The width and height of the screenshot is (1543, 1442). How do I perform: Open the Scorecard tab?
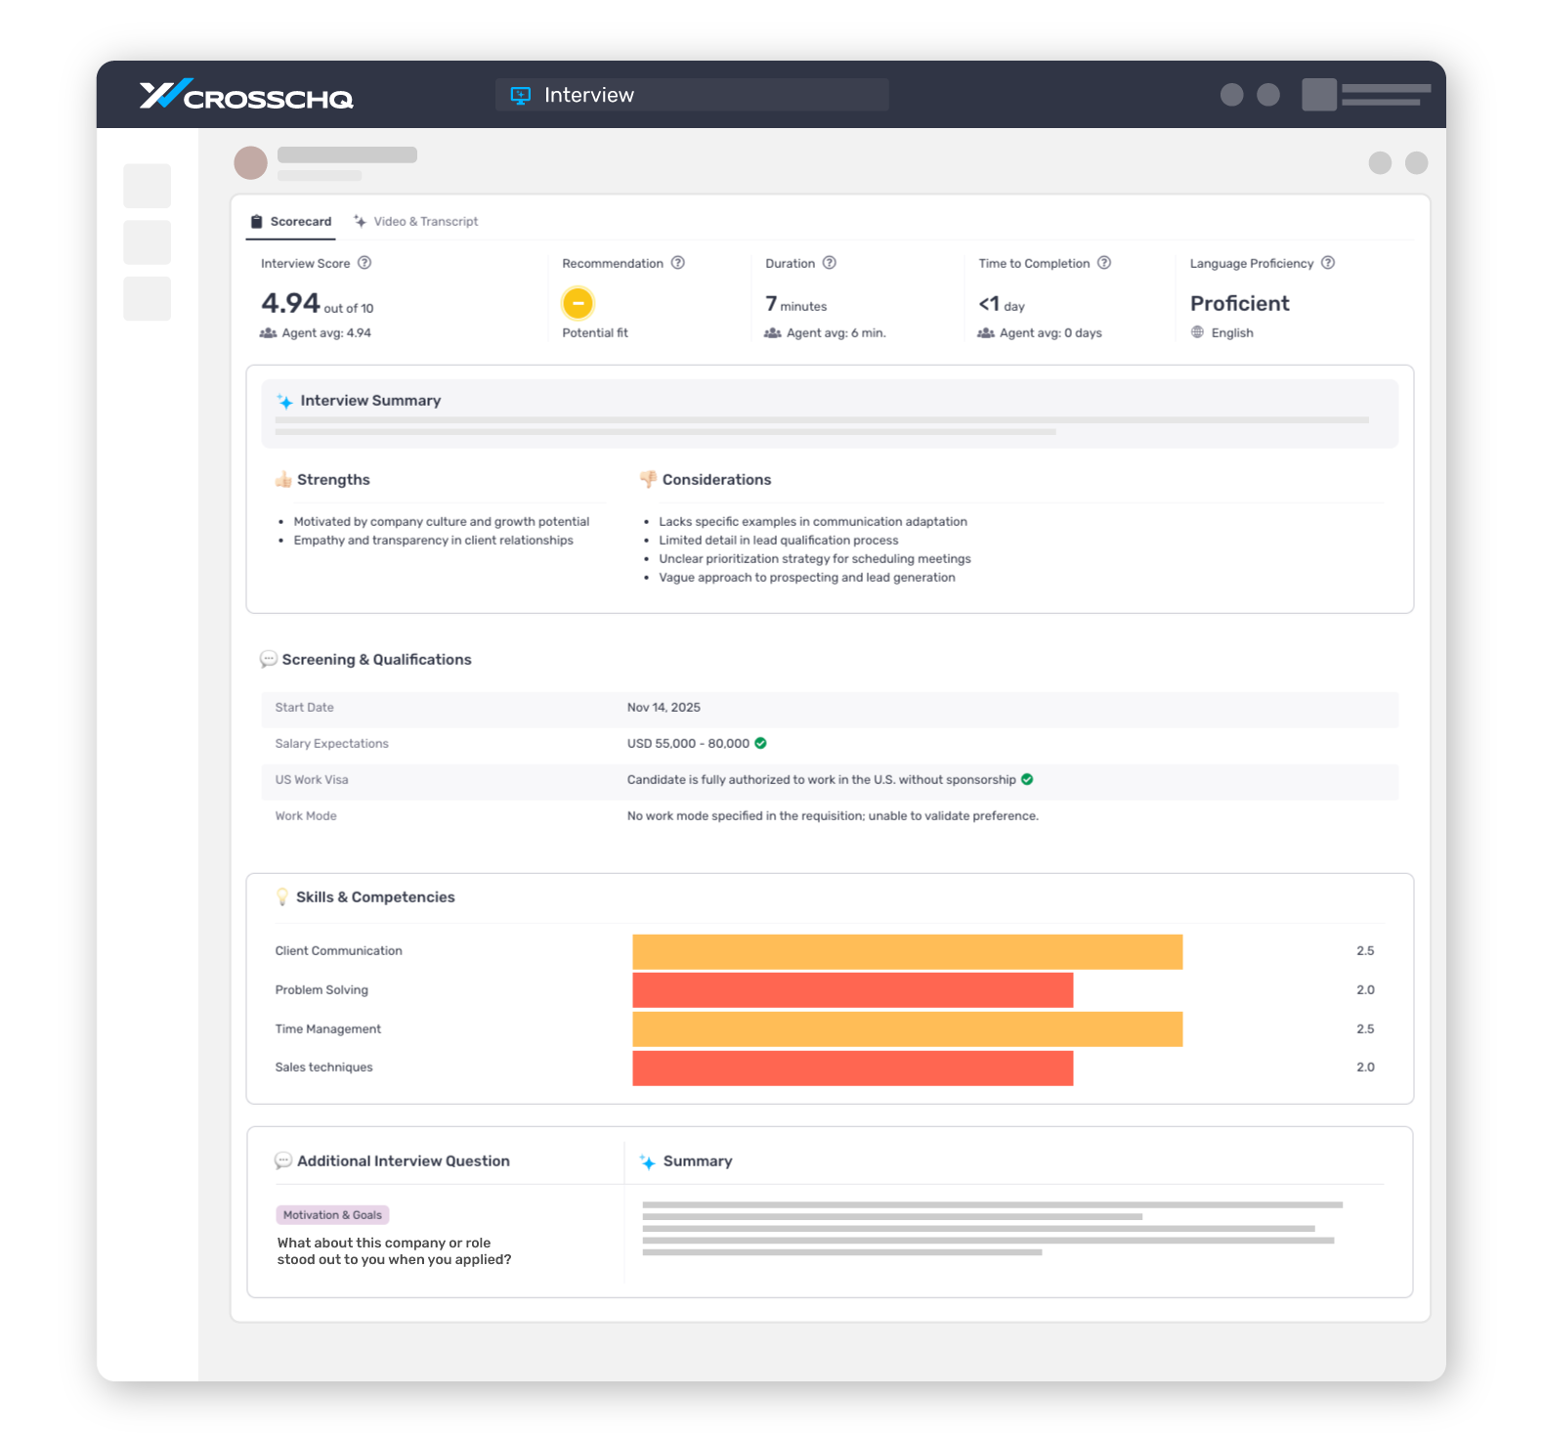(x=290, y=222)
